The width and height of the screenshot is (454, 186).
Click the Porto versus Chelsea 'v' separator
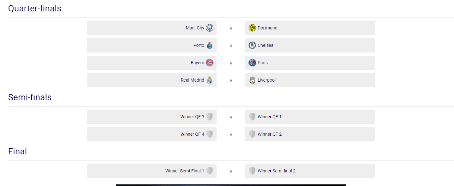coord(231,46)
